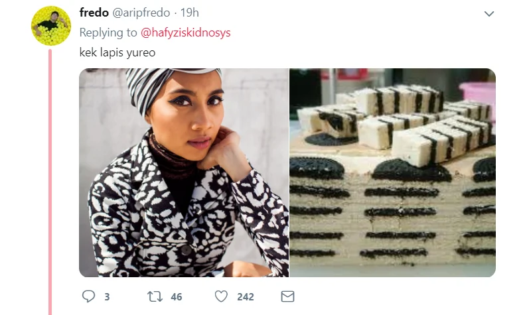Open fredo's profile picture avatar
Viewport: 527px width, 315px height.
click(x=51, y=26)
